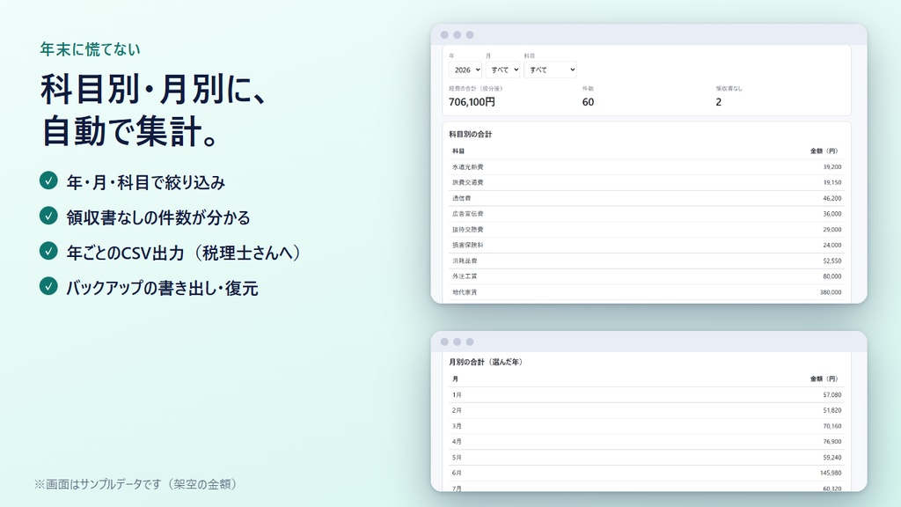Screen dimensions: 901x507
Task: Click the 件数 value 60
Action: click(x=588, y=102)
